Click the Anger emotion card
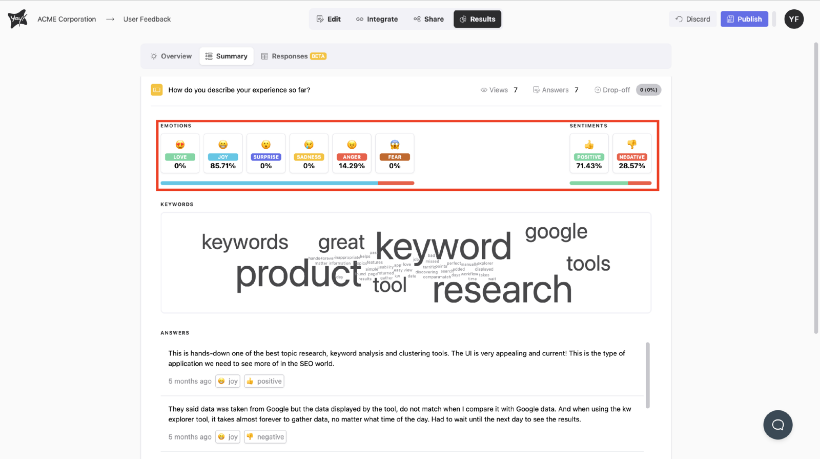820x459 pixels. pyautogui.click(x=352, y=153)
